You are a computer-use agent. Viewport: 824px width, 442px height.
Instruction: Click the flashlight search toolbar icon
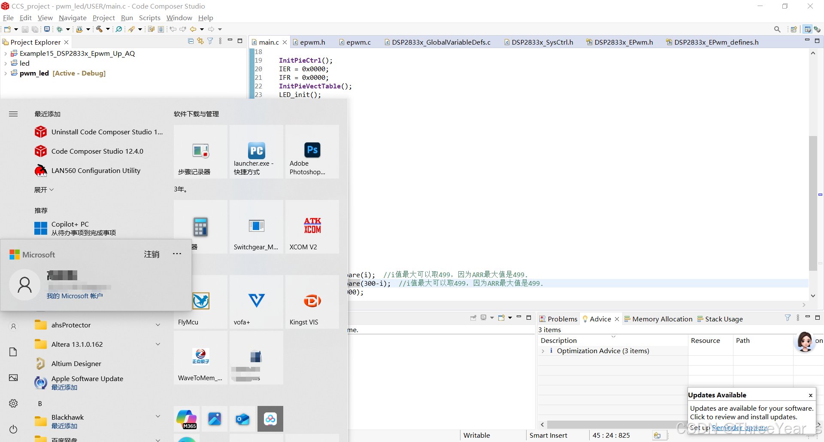click(132, 29)
